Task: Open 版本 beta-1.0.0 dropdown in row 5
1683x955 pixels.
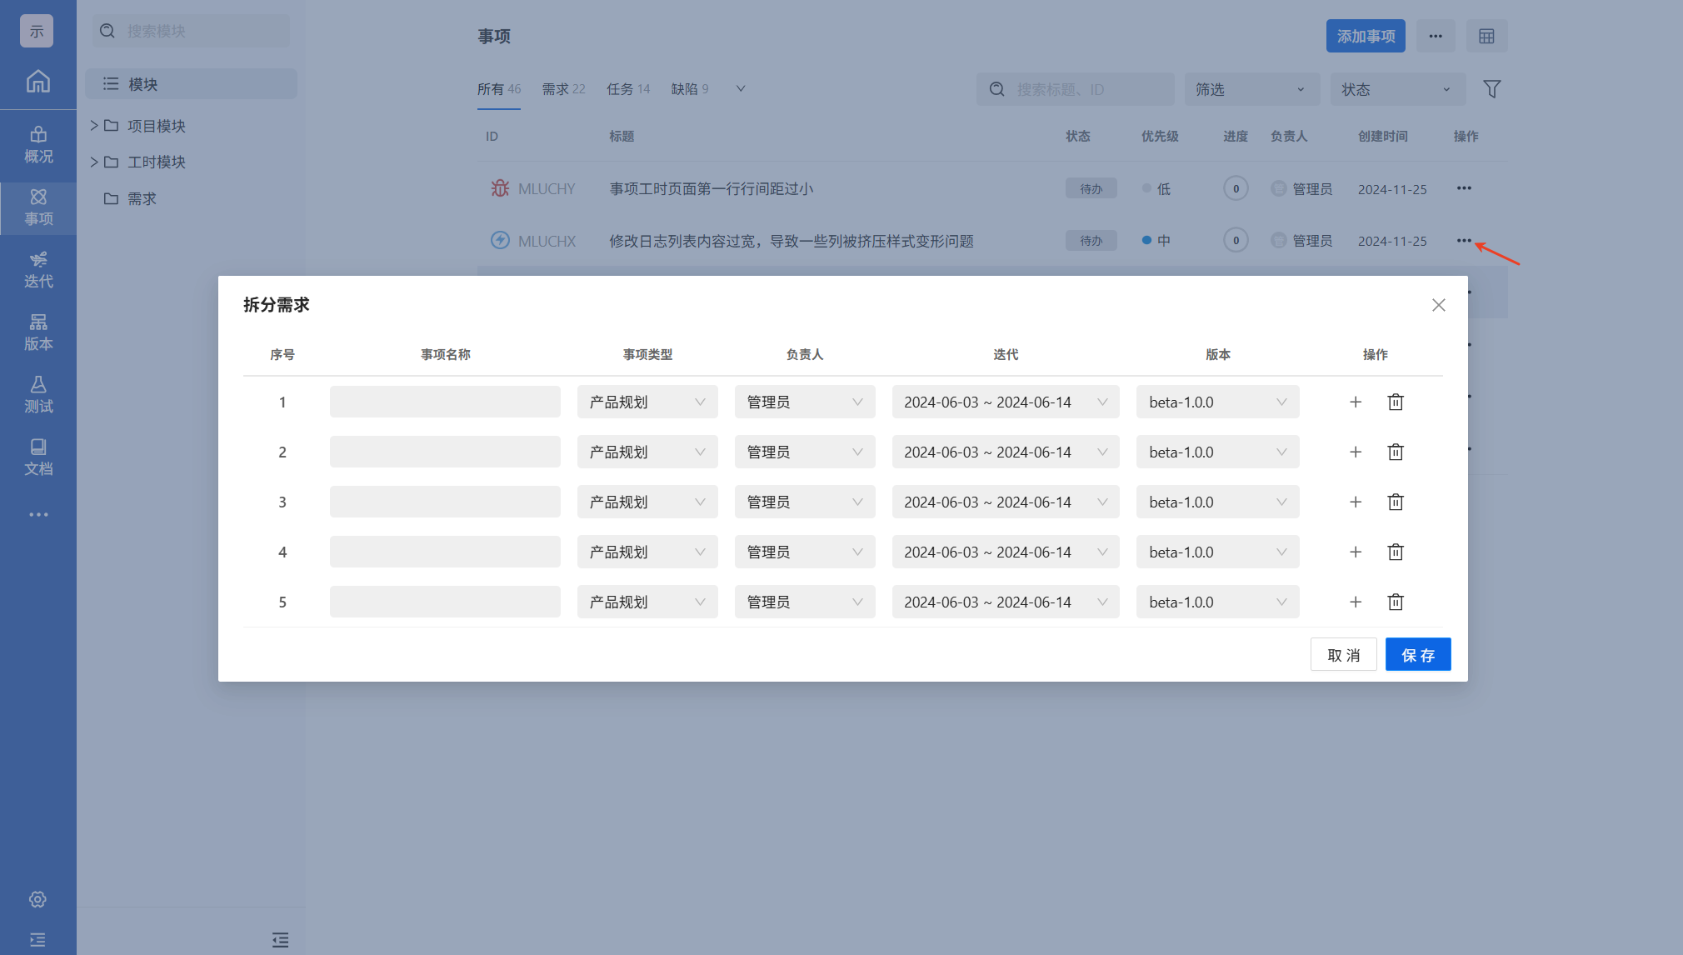Action: (x=1217, y=602)
